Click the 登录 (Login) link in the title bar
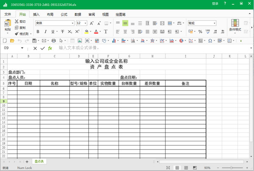The width and height of the screenshot is (254, 171). pyautogui.click(x=215, y=3)
